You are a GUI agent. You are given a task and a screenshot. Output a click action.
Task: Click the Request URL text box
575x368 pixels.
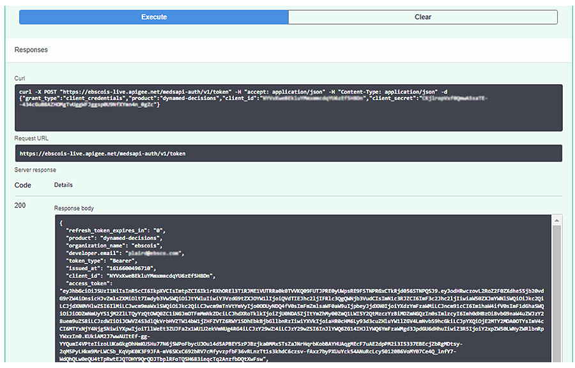tap(287, 154)
